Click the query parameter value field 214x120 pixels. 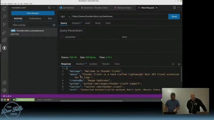[x=148, y=37]
